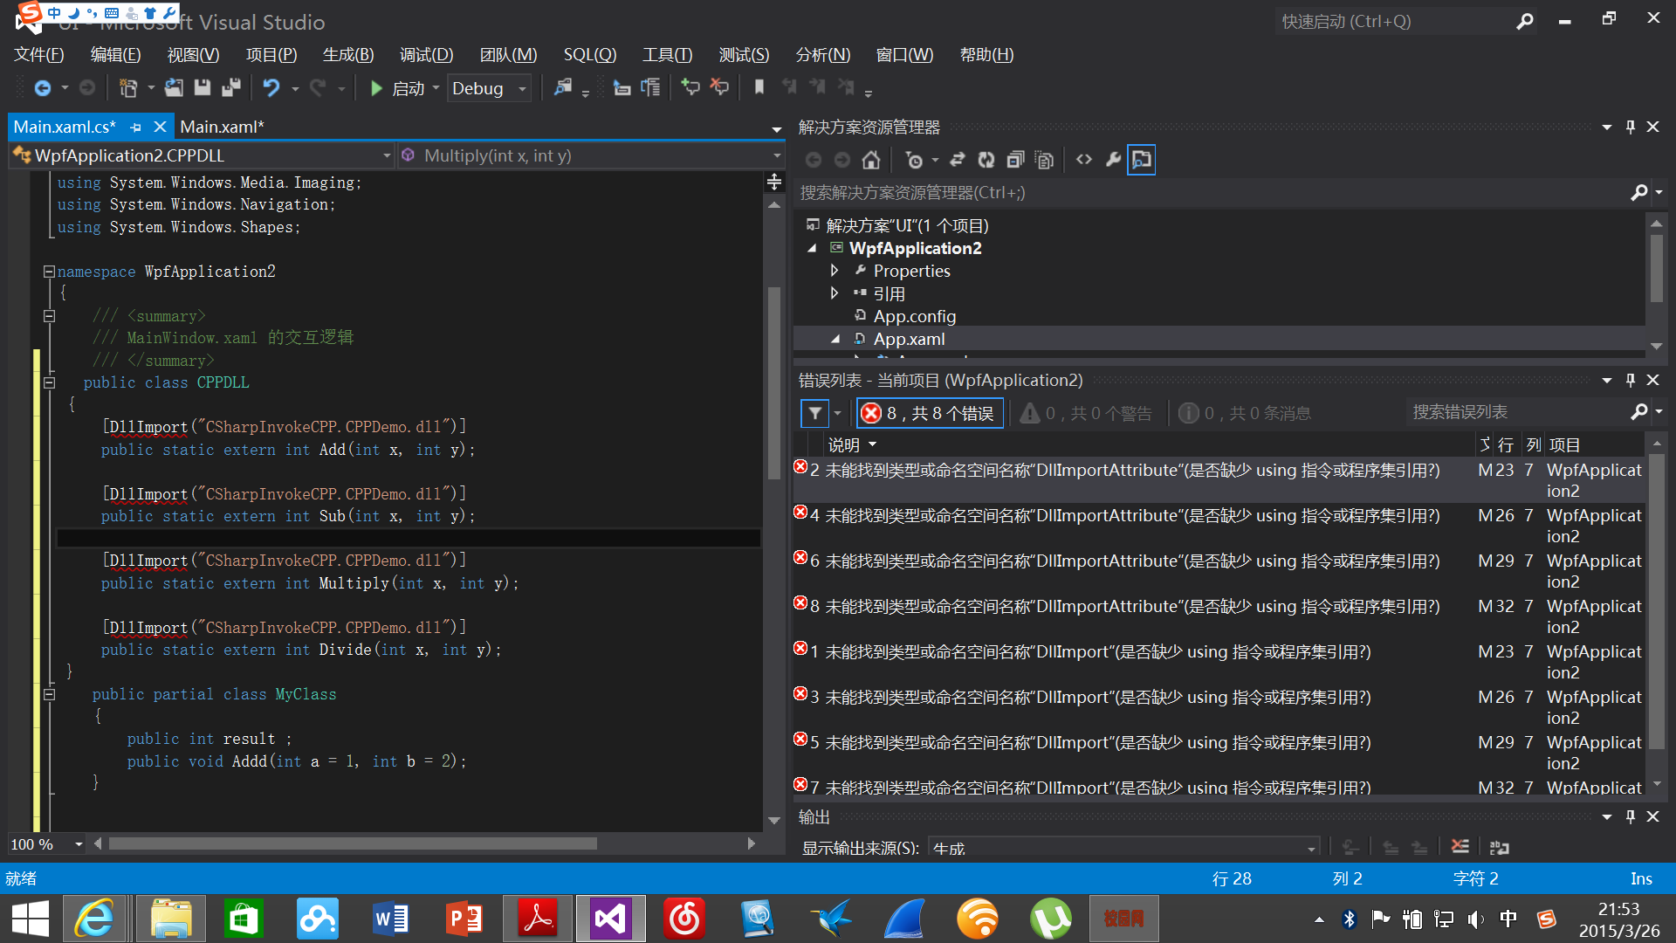Click the Clear All icon in Output panel

point(1460,846)
